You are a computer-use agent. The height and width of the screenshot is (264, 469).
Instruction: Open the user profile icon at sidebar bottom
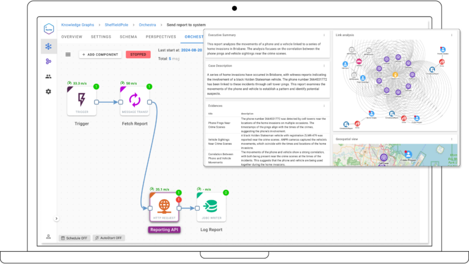[x=48, y=237]
